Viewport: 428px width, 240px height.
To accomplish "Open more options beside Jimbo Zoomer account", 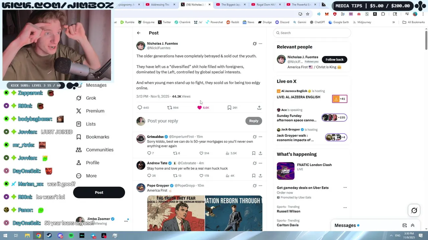I will pos(126,221).
